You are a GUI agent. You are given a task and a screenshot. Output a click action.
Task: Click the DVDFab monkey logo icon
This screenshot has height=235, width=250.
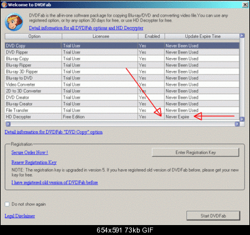pos(14,22)
